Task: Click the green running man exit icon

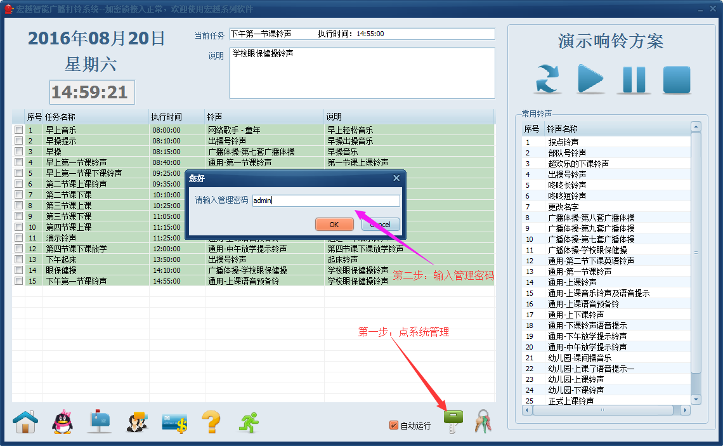Action: [x=249, y=421]
